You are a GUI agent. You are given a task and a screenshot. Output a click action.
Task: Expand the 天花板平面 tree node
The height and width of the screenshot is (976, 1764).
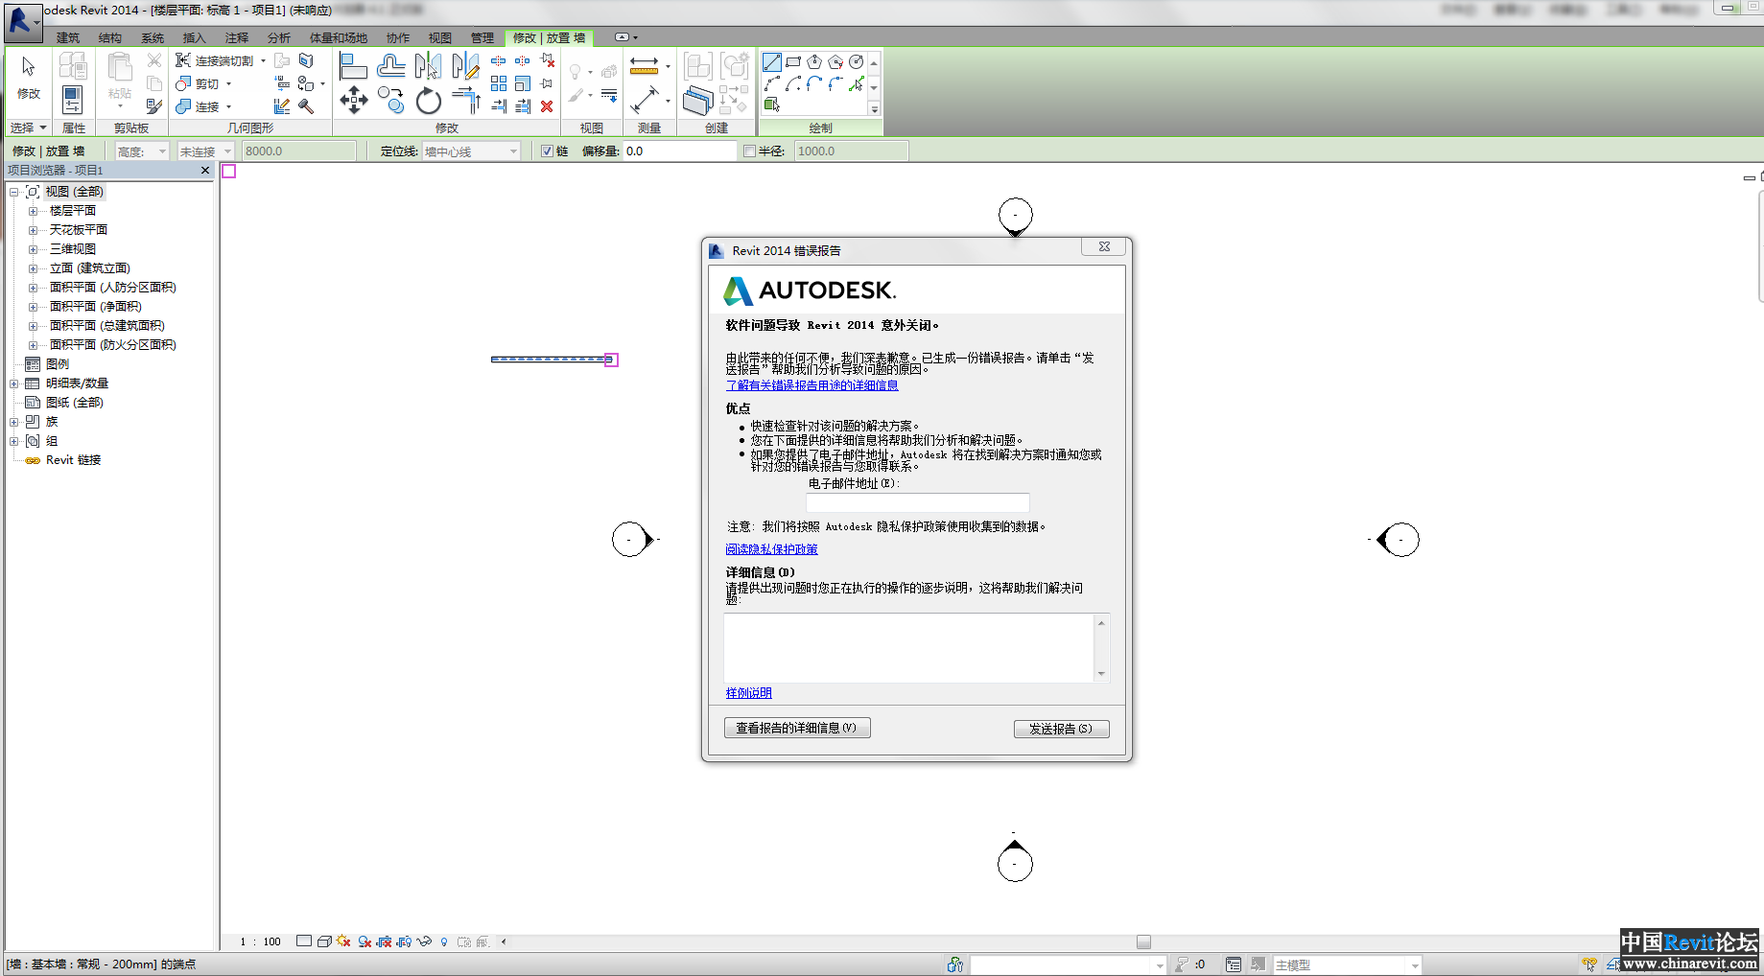click(x=33, y=230)
